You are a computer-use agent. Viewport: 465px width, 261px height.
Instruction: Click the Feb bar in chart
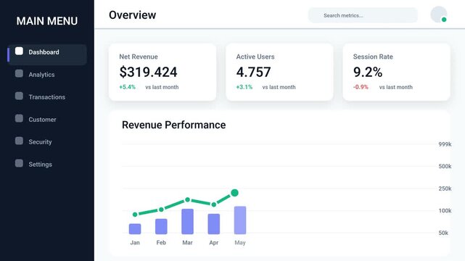(x=161, y=227)
